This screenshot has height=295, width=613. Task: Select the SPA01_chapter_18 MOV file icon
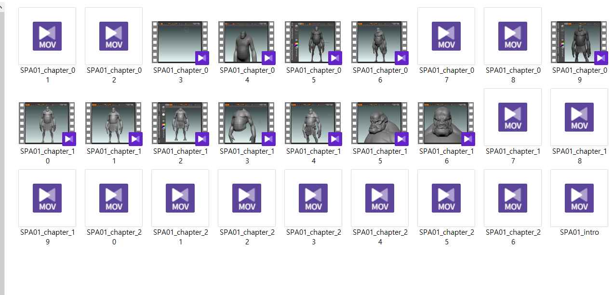click(x=579, y=117)
